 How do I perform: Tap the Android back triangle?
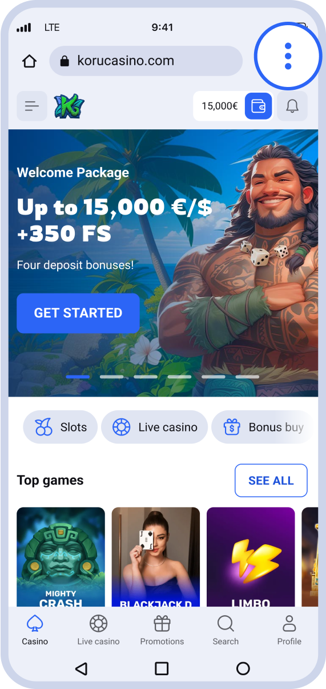[x=81, y=668]
